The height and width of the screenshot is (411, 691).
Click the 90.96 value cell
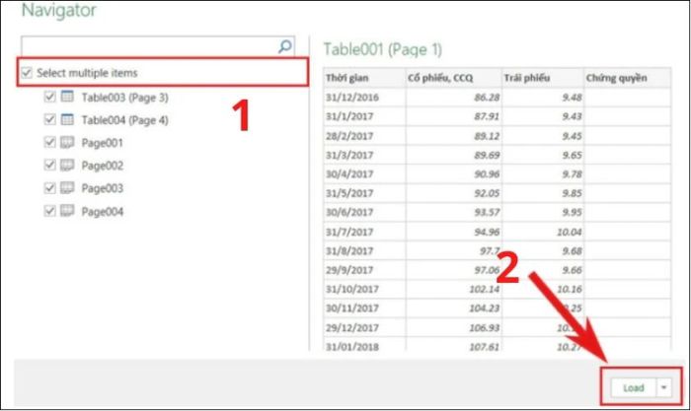click(x=453, y=174)
